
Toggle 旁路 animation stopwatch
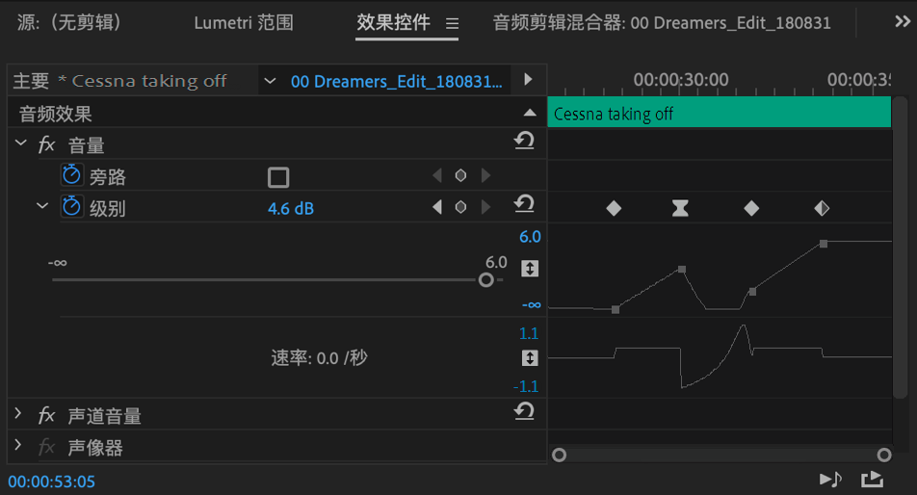(x=71, y=174)
